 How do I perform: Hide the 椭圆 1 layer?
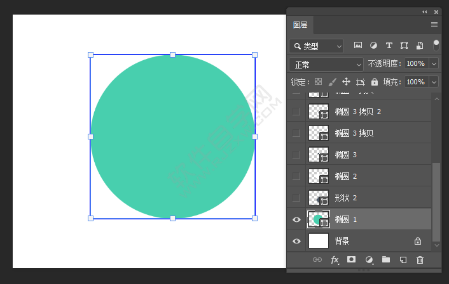(296, 219)
